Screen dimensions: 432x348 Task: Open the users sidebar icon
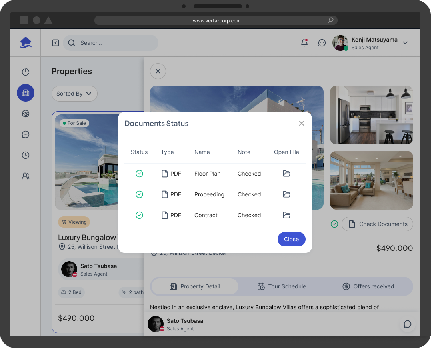coord(26,176)
